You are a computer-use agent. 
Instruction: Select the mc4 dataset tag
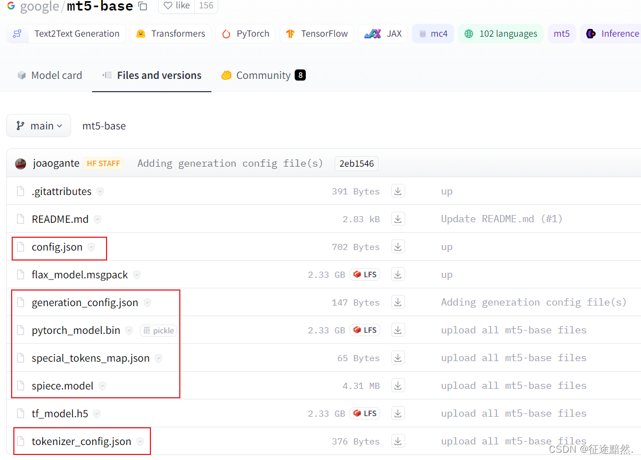pos(433,33)
